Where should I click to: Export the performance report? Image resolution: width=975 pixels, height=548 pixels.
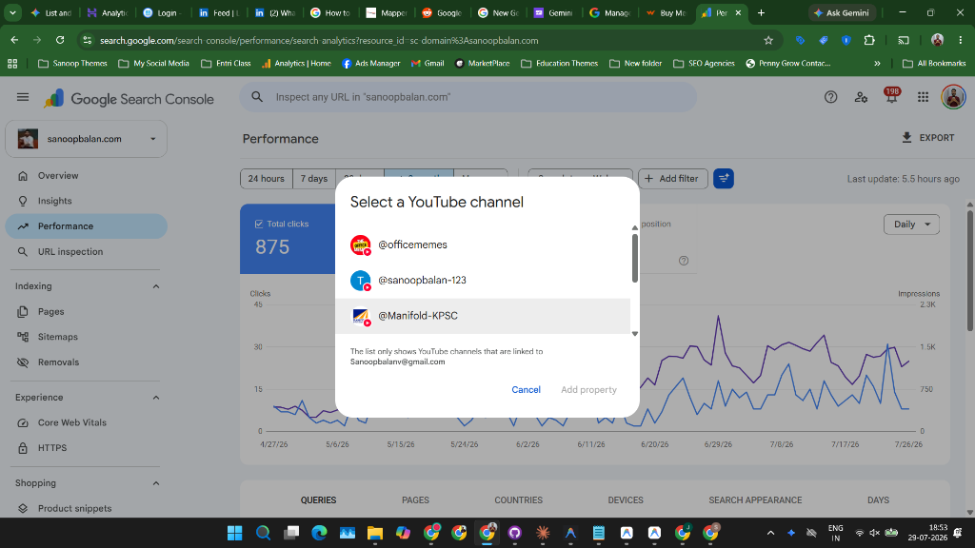[x=927, y=137]
